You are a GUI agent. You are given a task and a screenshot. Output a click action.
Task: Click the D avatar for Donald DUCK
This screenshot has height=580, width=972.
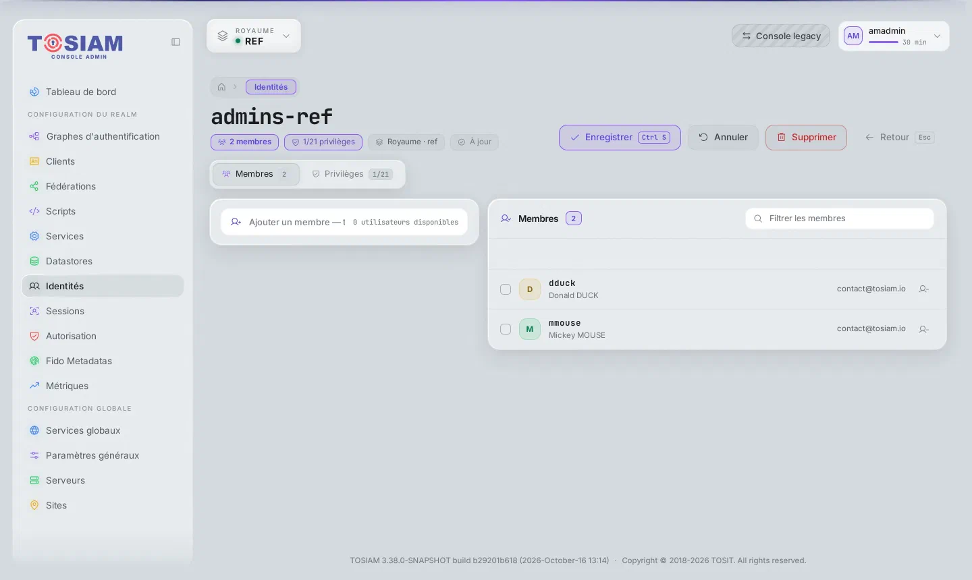530,289
